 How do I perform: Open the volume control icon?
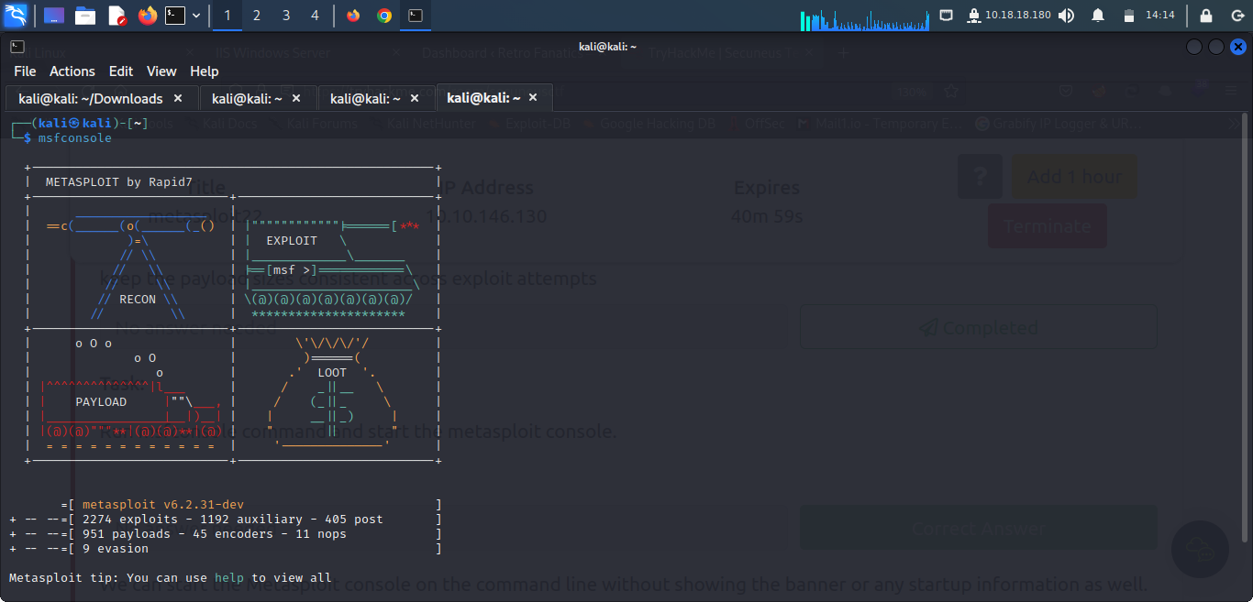[1066, 16]
